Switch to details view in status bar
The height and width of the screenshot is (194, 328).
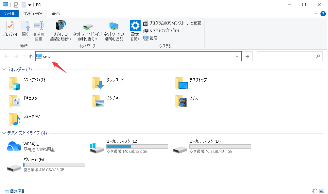click(x=315, y=190)
